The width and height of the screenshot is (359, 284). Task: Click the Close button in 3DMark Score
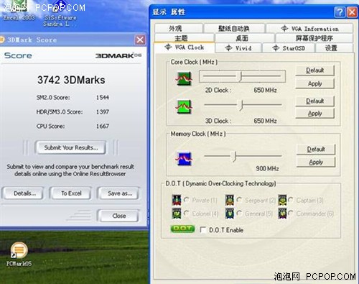[x=119, y=216]
